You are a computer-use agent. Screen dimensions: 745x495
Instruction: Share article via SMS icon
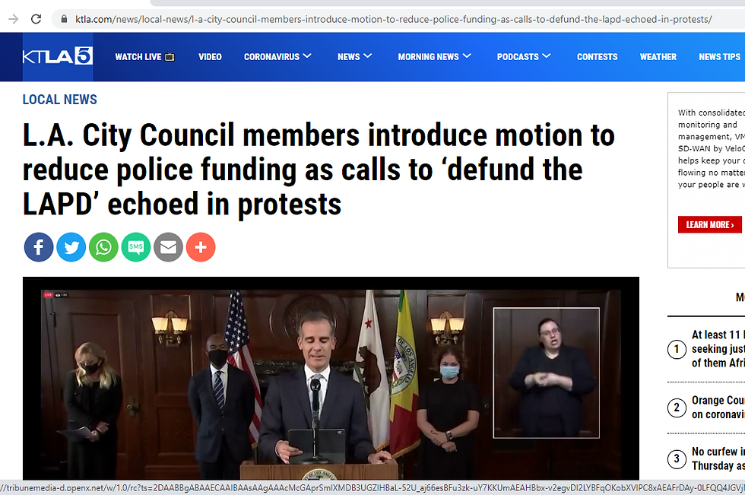pos(136,247)
